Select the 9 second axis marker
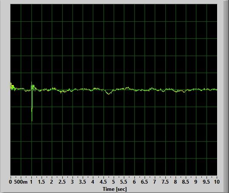This screenshot has width=229, height=193. [195, 182]
